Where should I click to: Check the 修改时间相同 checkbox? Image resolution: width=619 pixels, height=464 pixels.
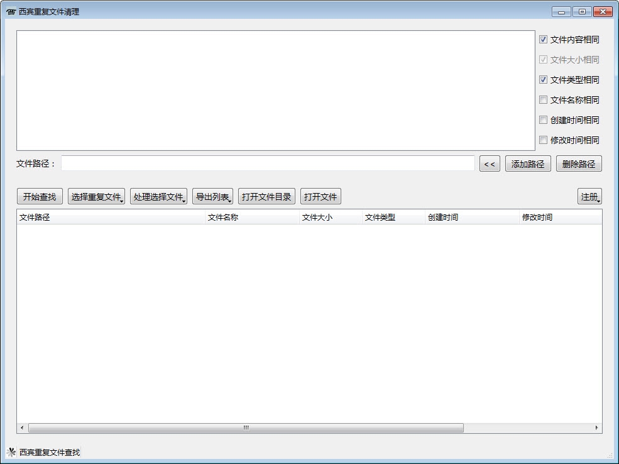[543, 140]
